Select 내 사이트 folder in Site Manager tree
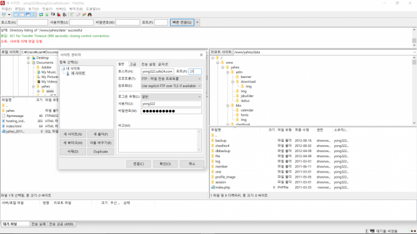This screenshot has width=417, height=234. tap(73, 68)
